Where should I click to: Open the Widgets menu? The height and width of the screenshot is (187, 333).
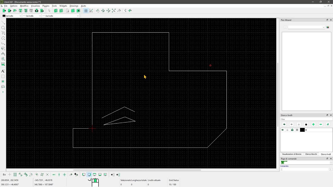[x=63, y=6]
